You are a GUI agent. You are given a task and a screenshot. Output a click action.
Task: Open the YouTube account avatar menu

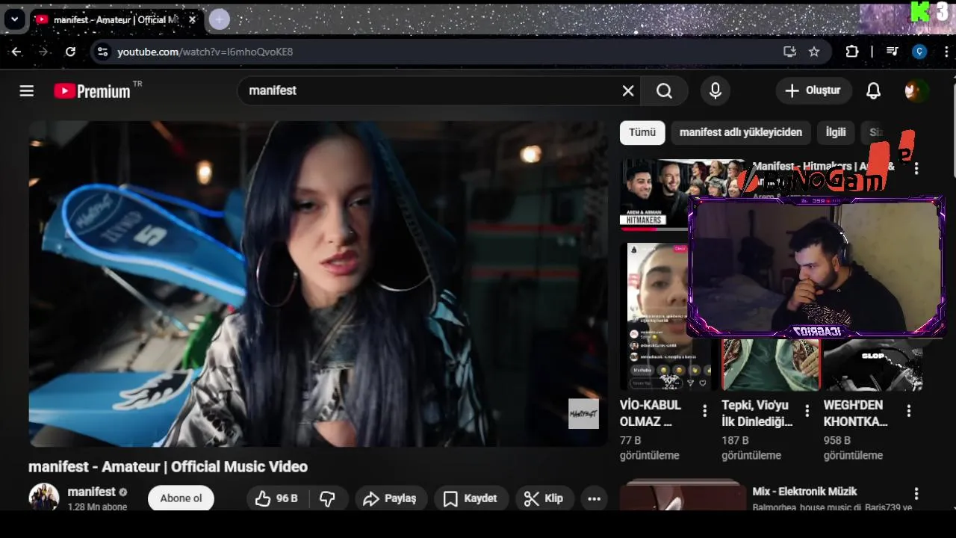[916, 90]
